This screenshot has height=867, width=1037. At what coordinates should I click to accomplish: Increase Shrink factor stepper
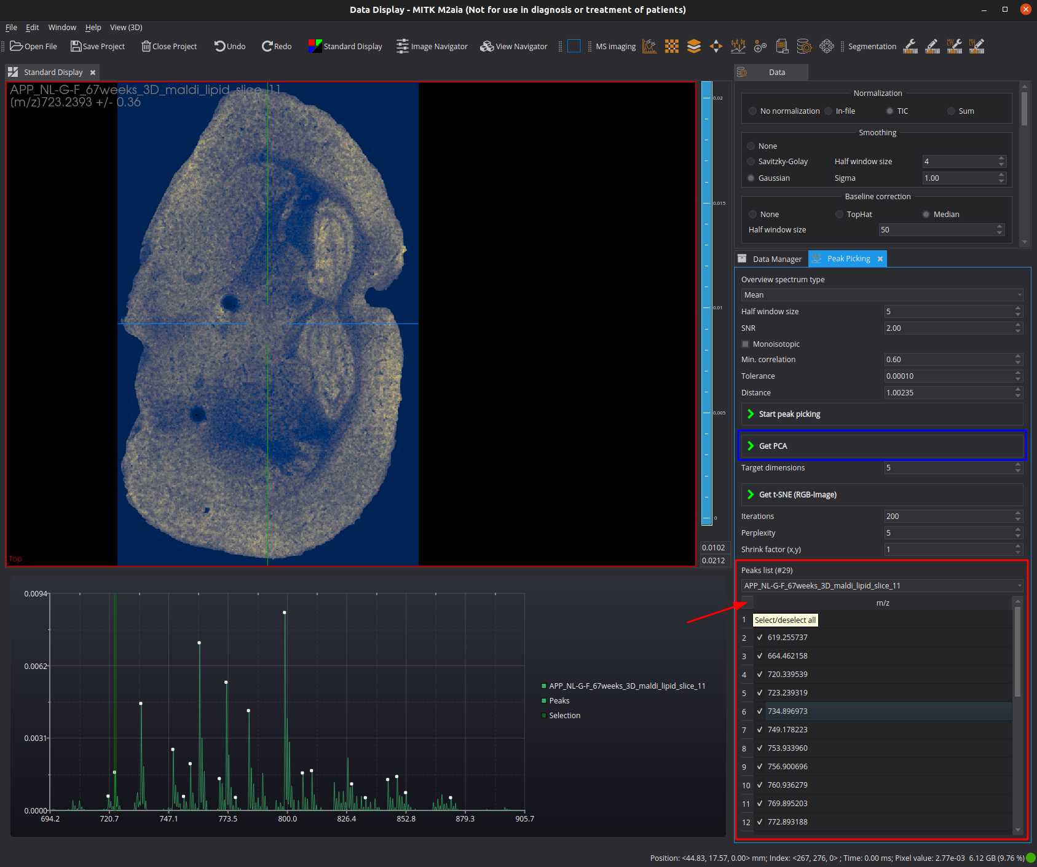1018,546
